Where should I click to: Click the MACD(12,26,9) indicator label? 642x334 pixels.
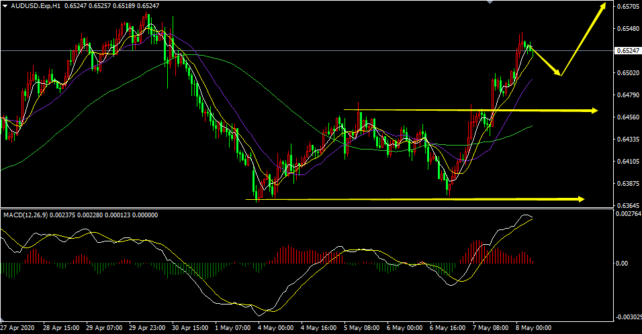(x=26, y=215)
